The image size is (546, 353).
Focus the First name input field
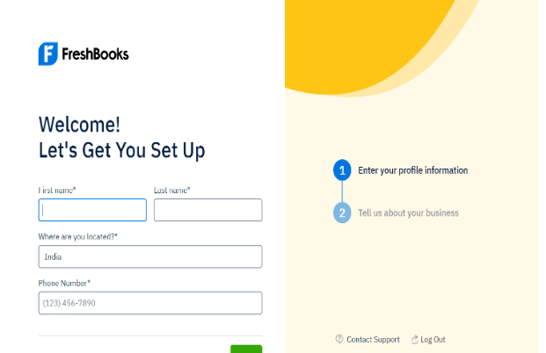coord(92,210)
